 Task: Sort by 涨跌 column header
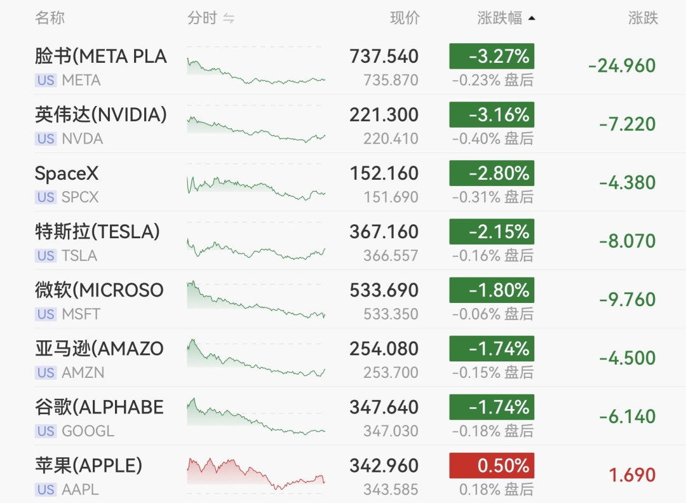point(643,18)
